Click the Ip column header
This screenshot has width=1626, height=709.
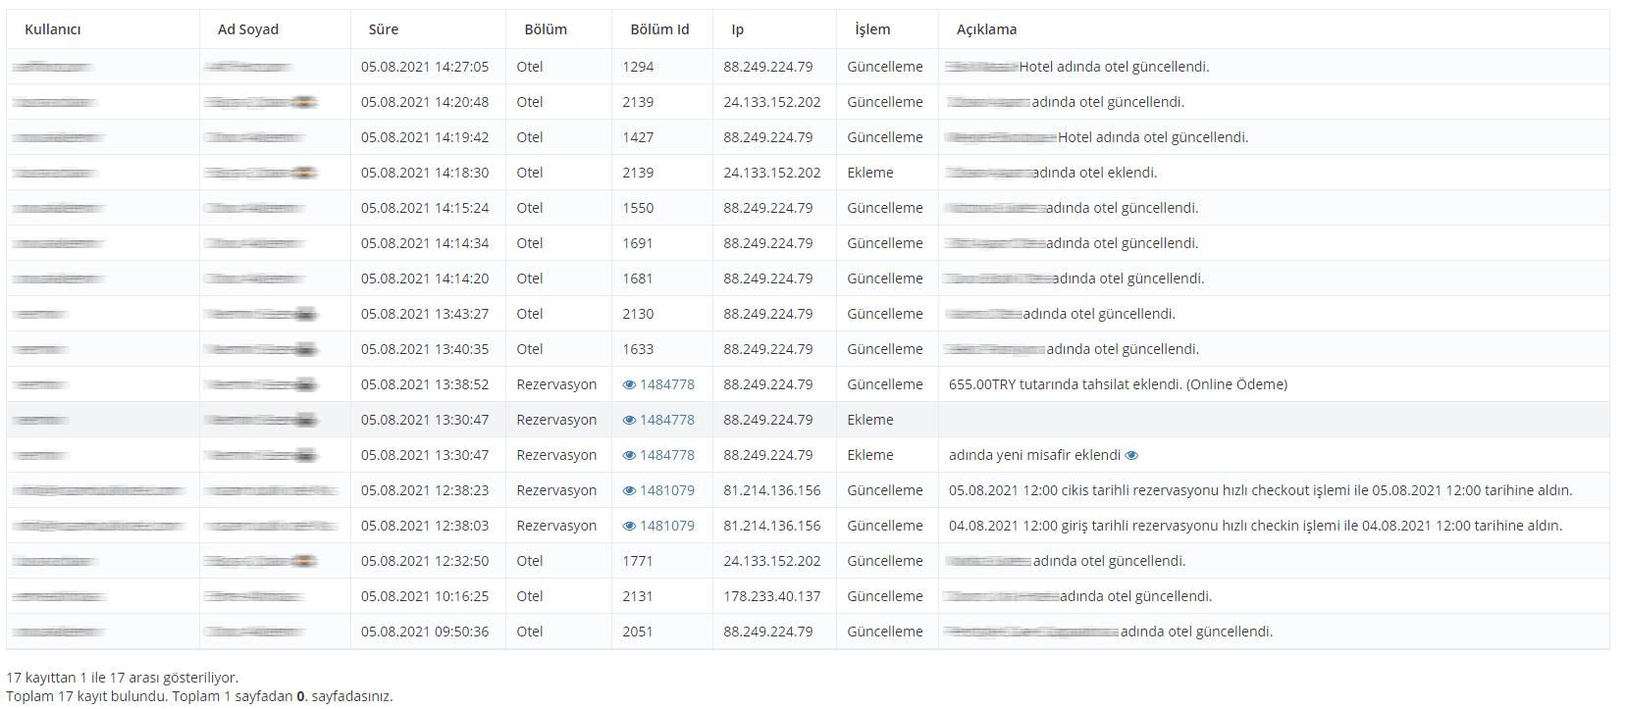click(738, 29)
